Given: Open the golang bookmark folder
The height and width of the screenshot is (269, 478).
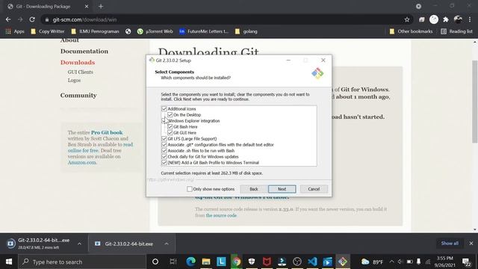Looking at the screenshot, I should pos(246,31).
